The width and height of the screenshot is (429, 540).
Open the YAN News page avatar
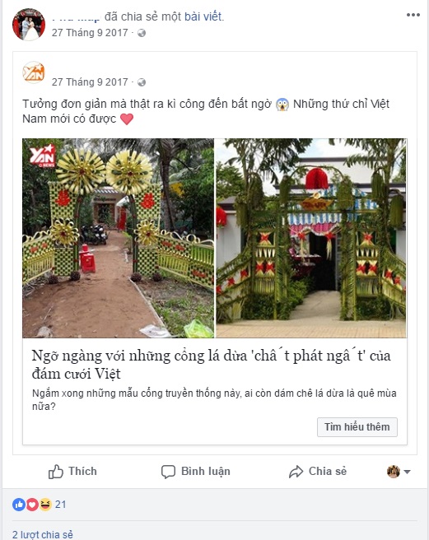tap(34, 72)
